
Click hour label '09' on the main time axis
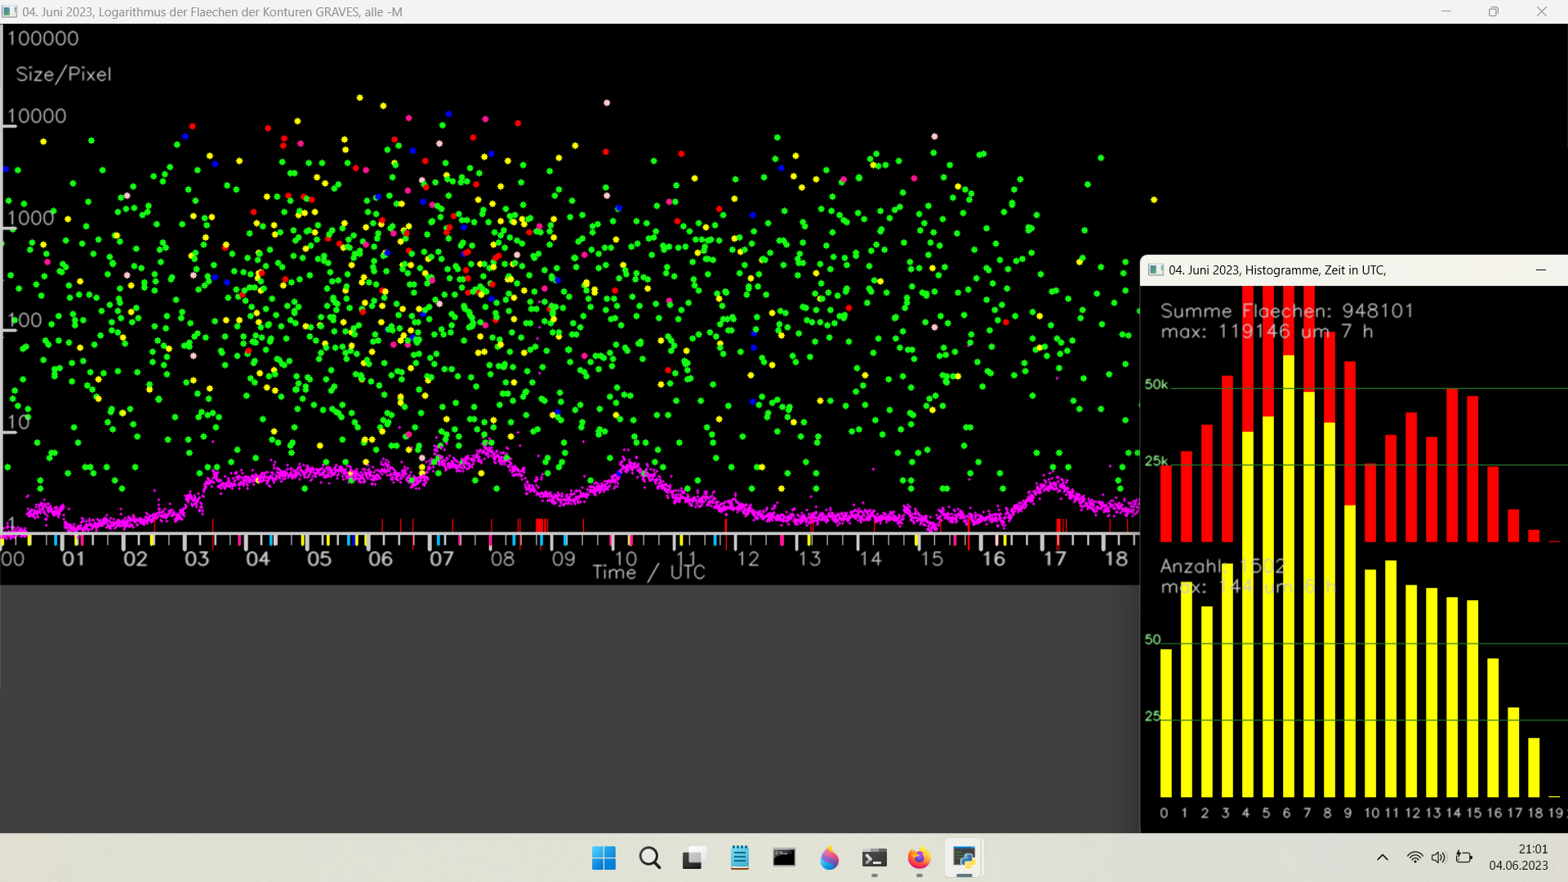pos(563,559)
